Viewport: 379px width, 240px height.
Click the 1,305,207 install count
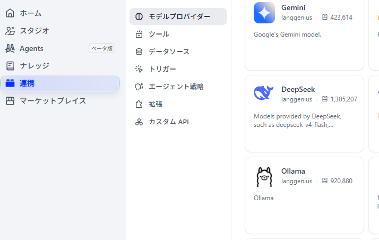tap(344, 99)
